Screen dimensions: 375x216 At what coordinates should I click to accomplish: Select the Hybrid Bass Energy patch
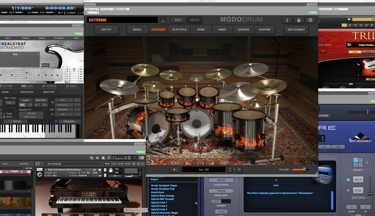tap(163, 196)
